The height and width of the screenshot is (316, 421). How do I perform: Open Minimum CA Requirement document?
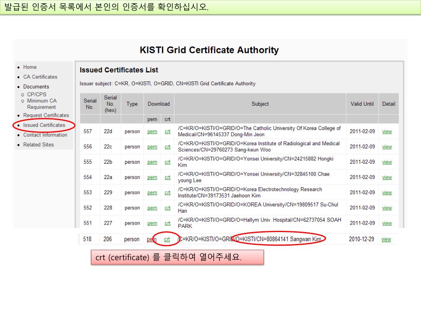42,104
